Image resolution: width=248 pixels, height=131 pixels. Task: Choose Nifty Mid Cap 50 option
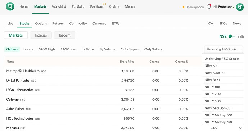pos(223,108)
